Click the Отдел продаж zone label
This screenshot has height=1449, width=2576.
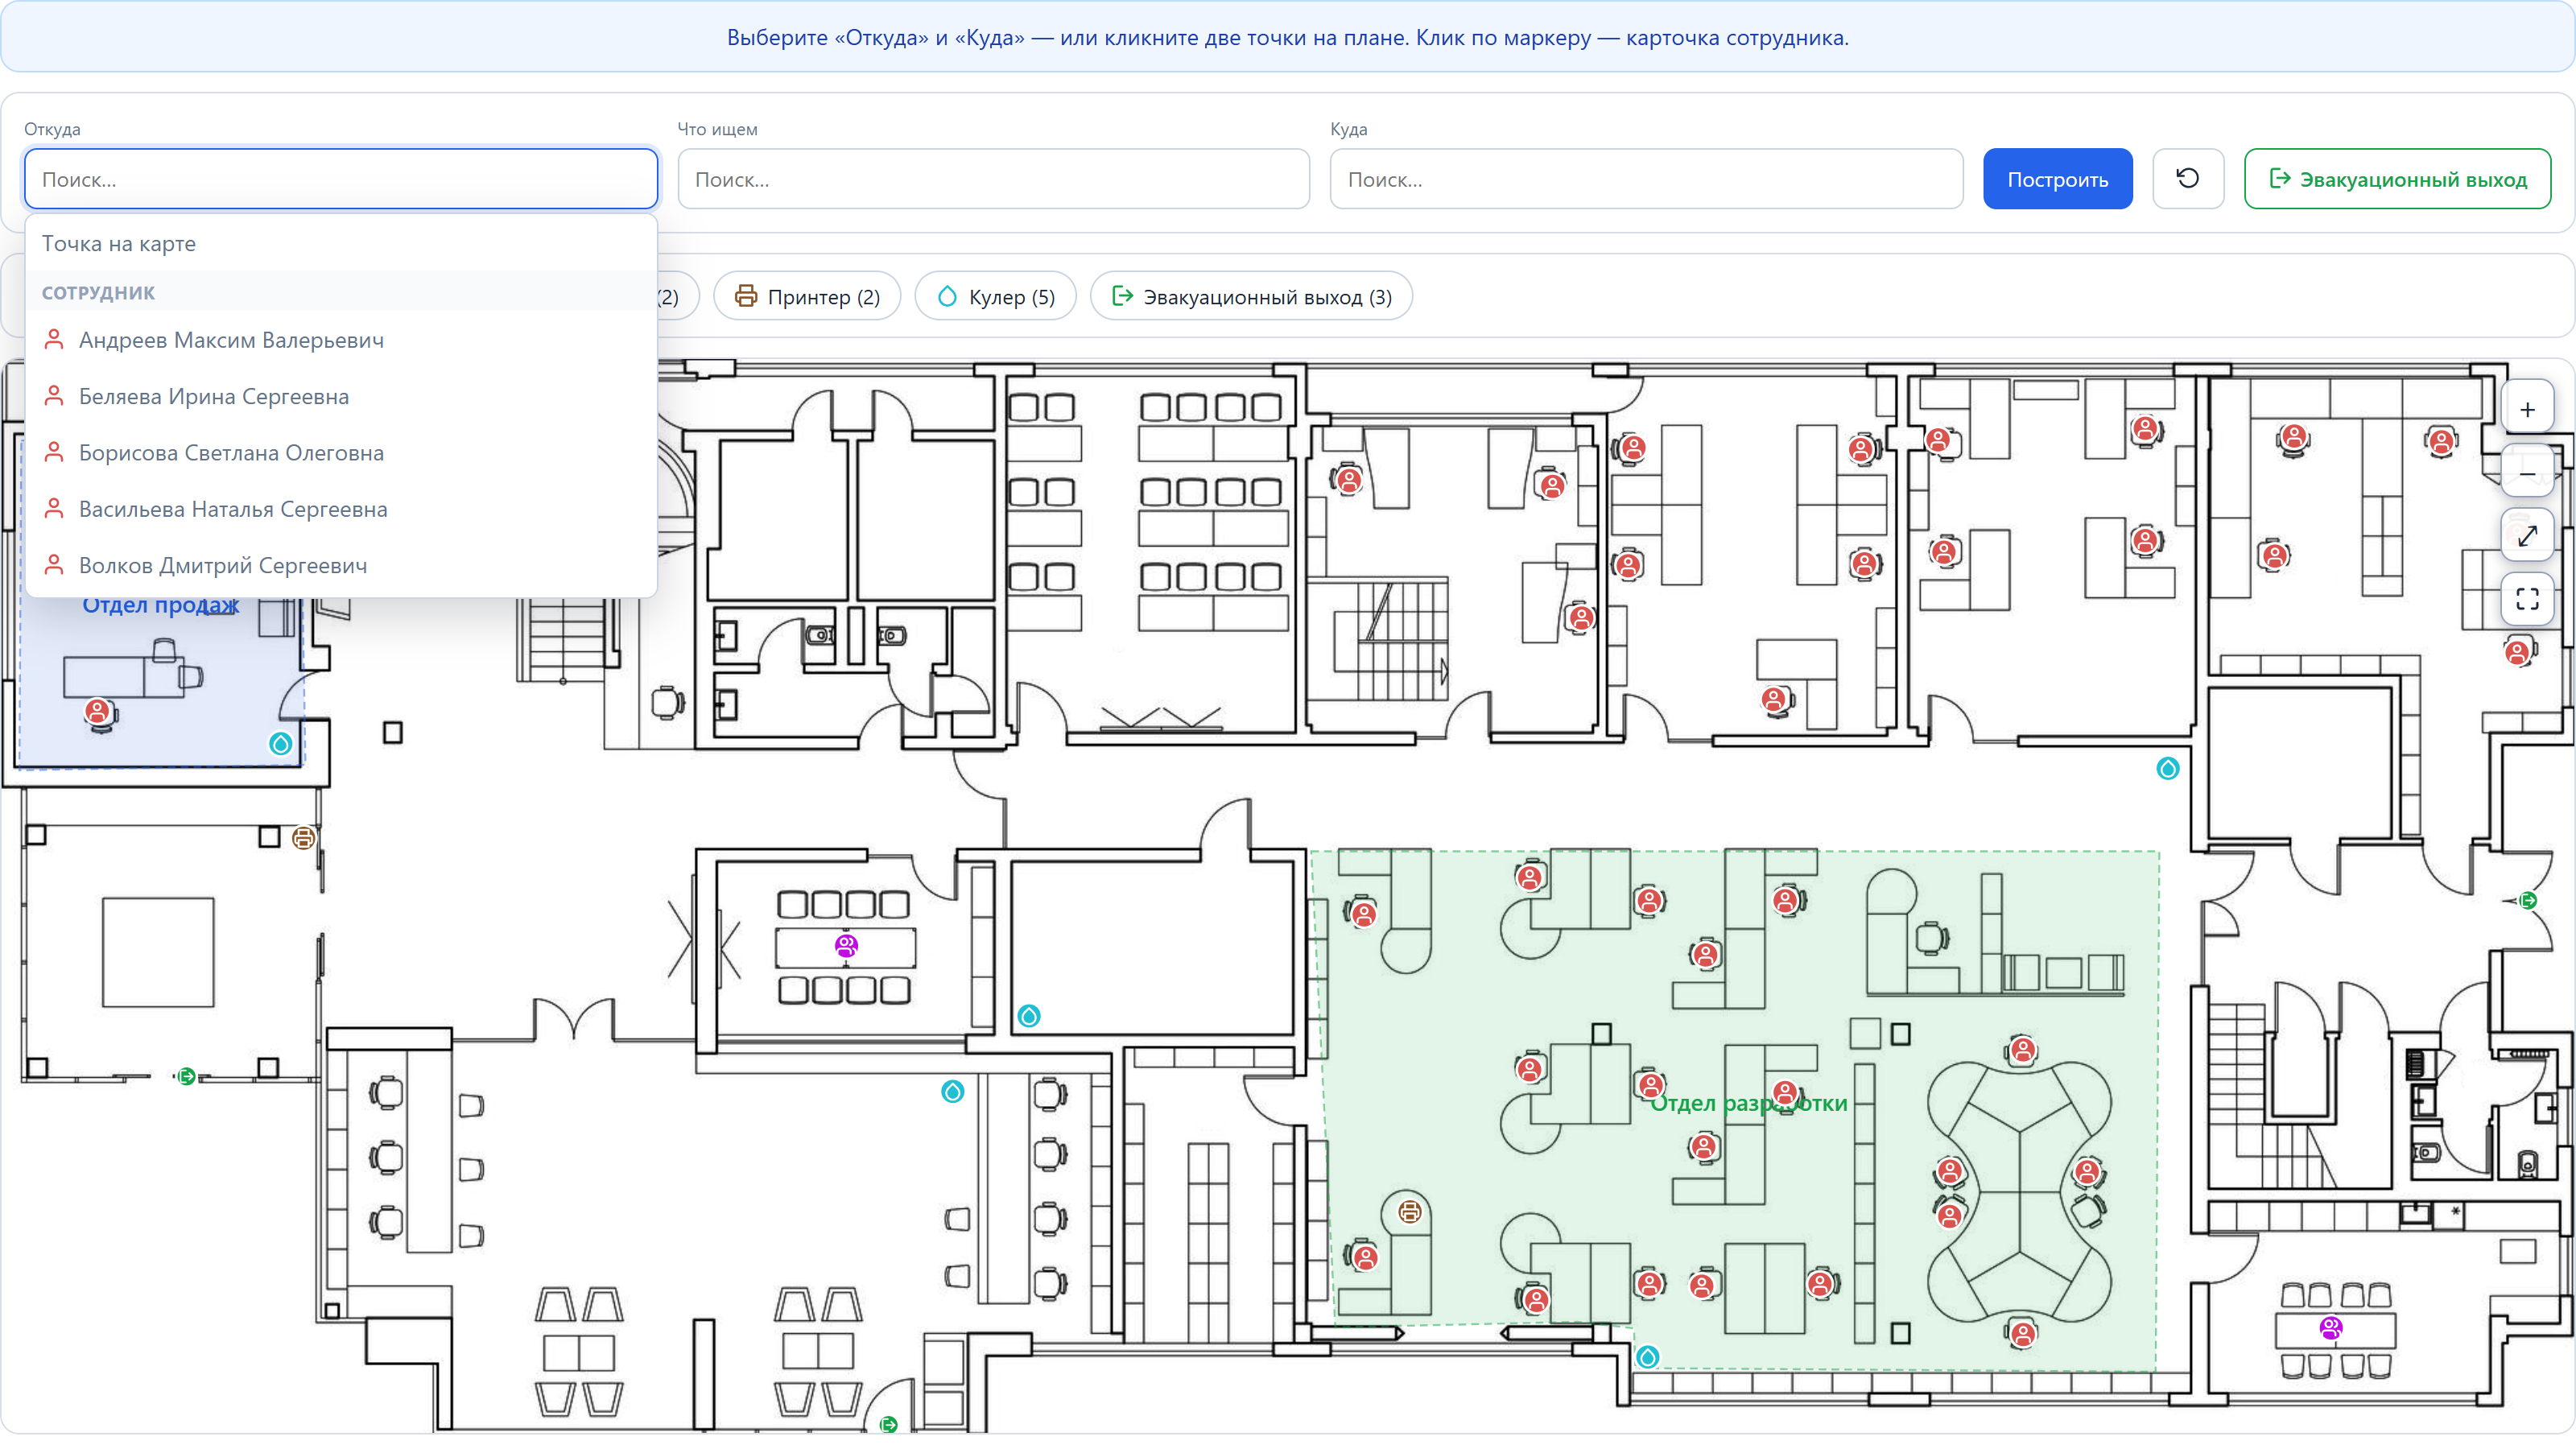point(160,605)
